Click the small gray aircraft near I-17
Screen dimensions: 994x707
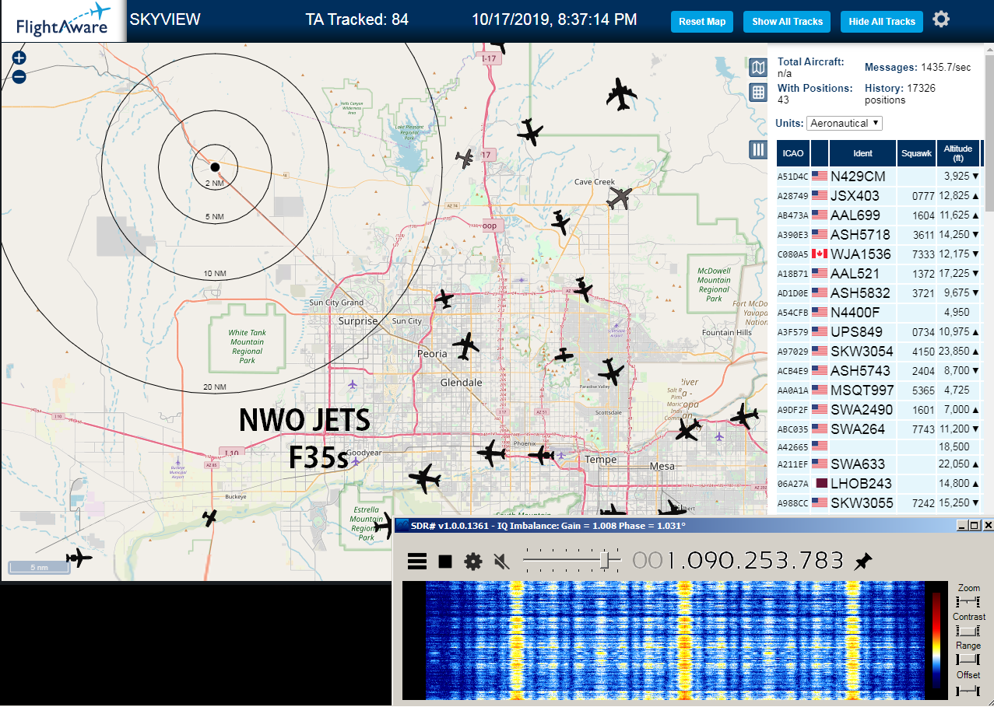(x=465, y=159)
